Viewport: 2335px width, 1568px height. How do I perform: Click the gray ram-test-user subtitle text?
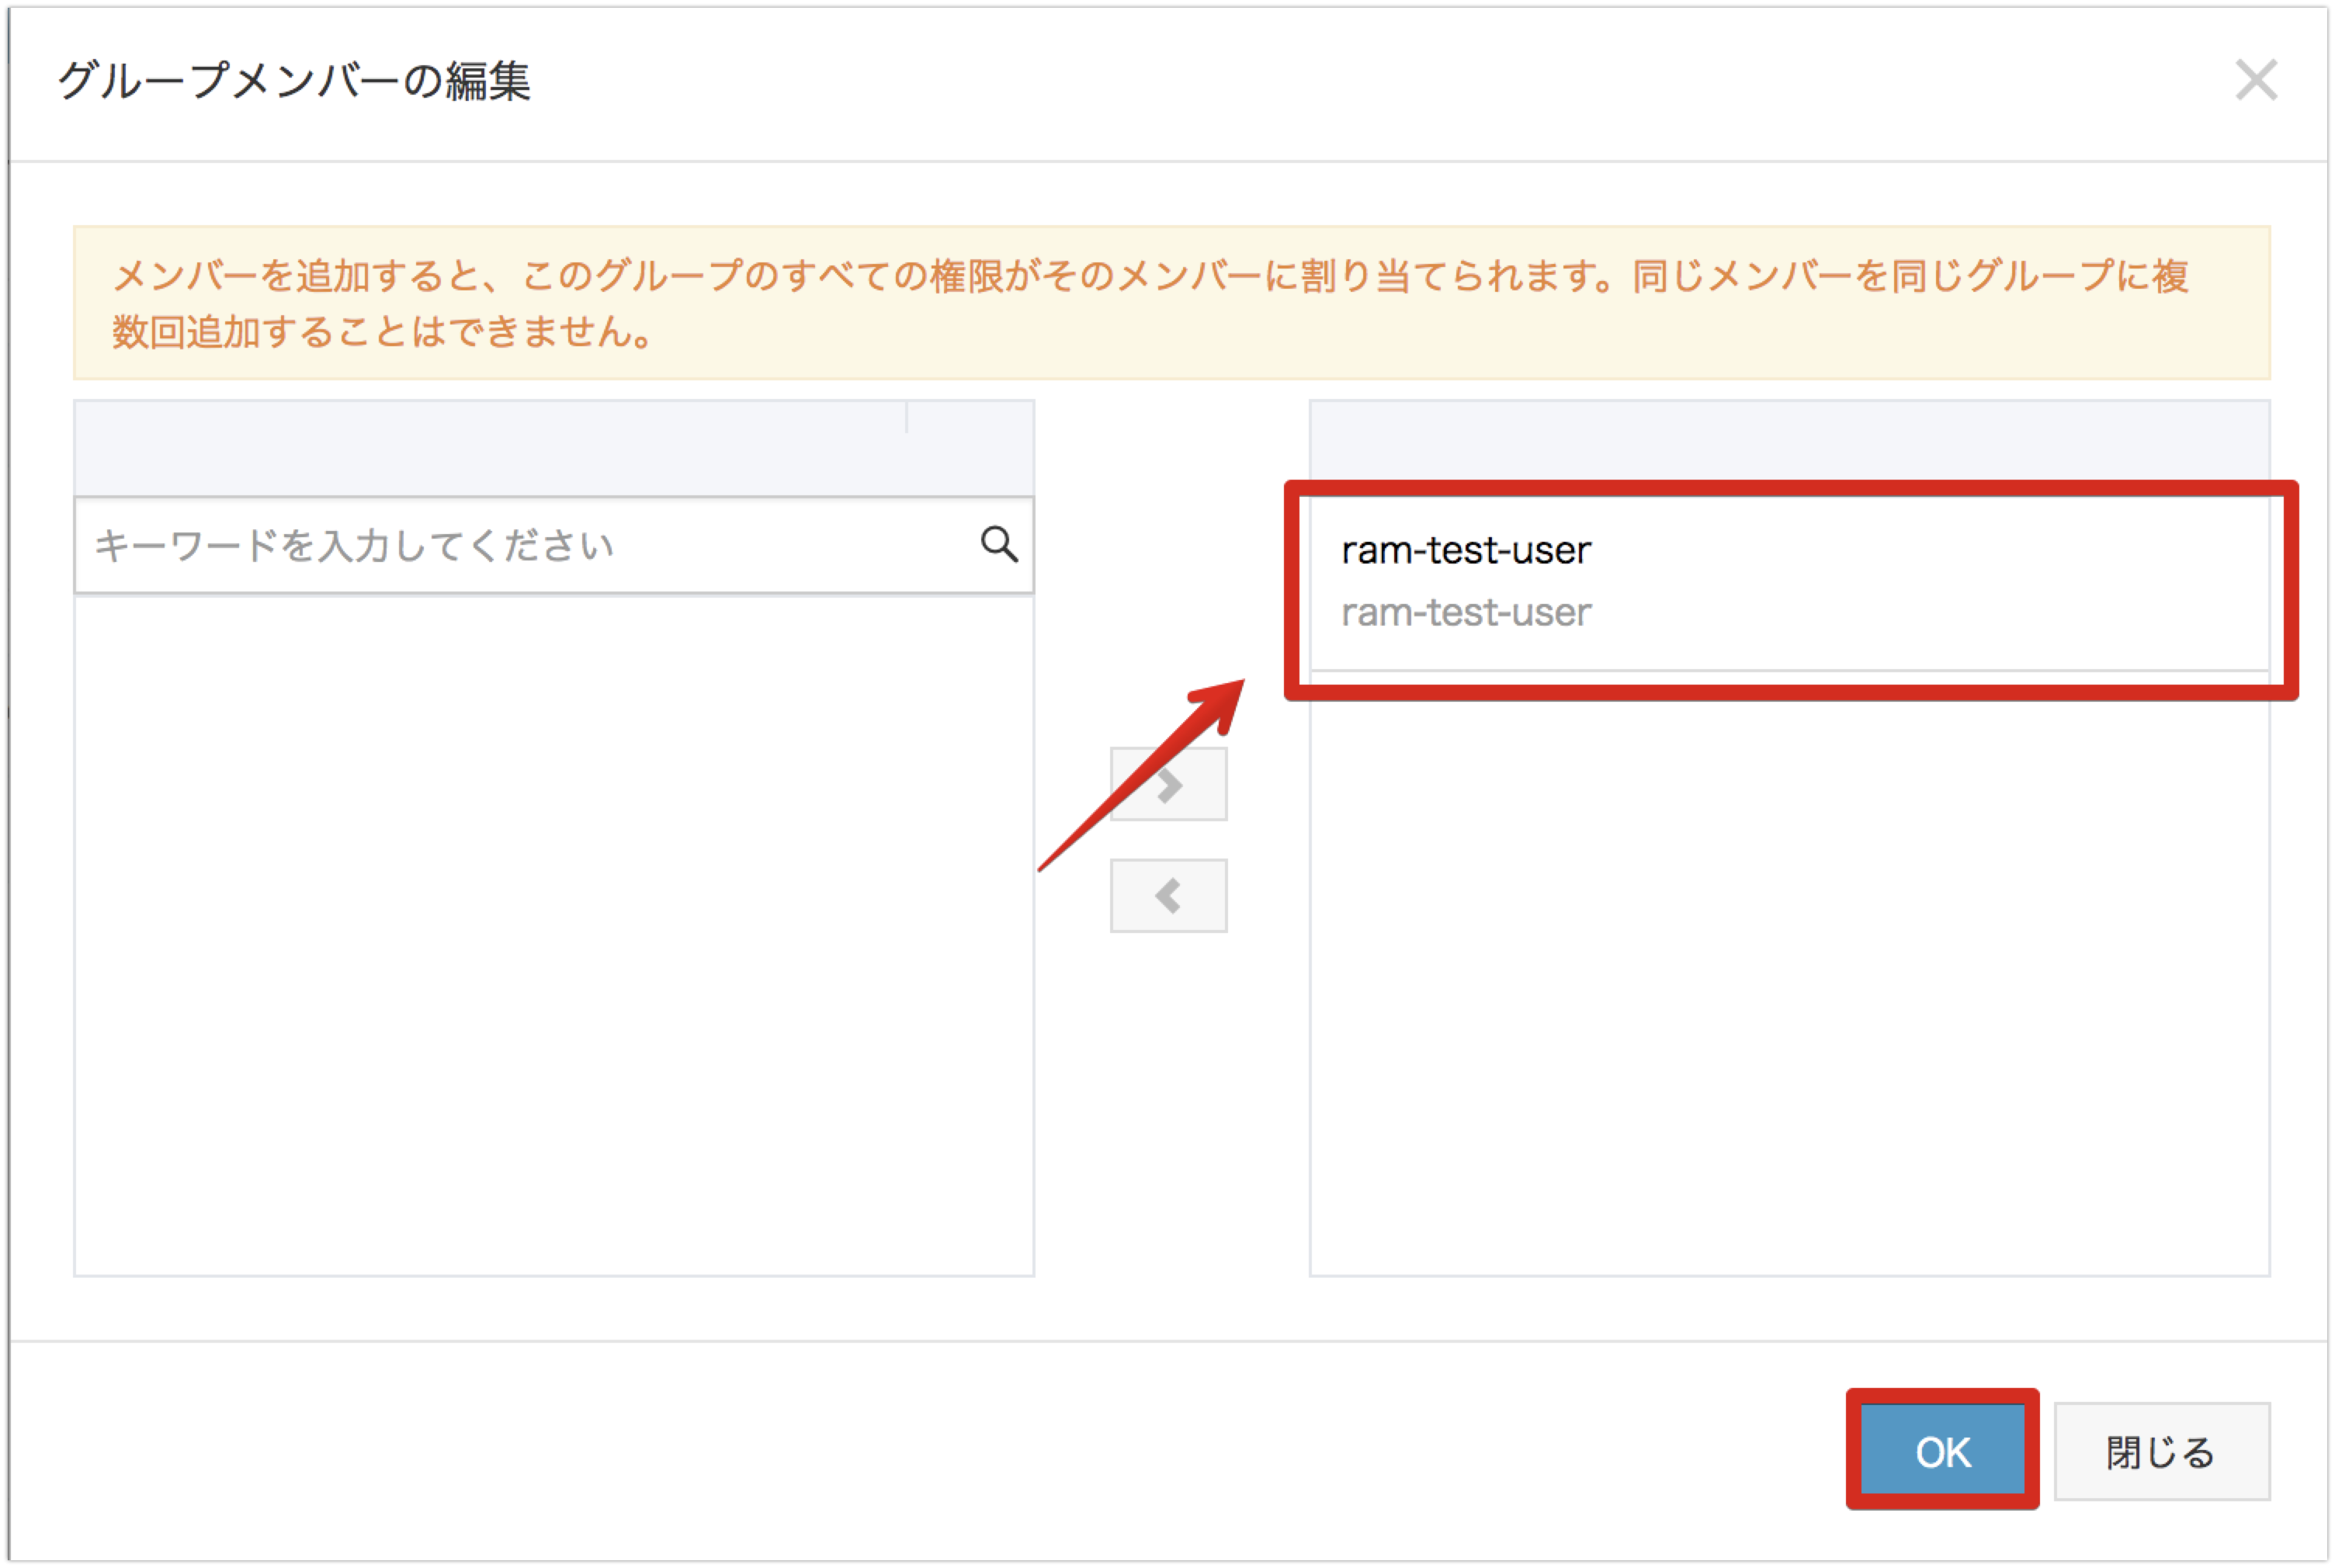(1466, 612)
